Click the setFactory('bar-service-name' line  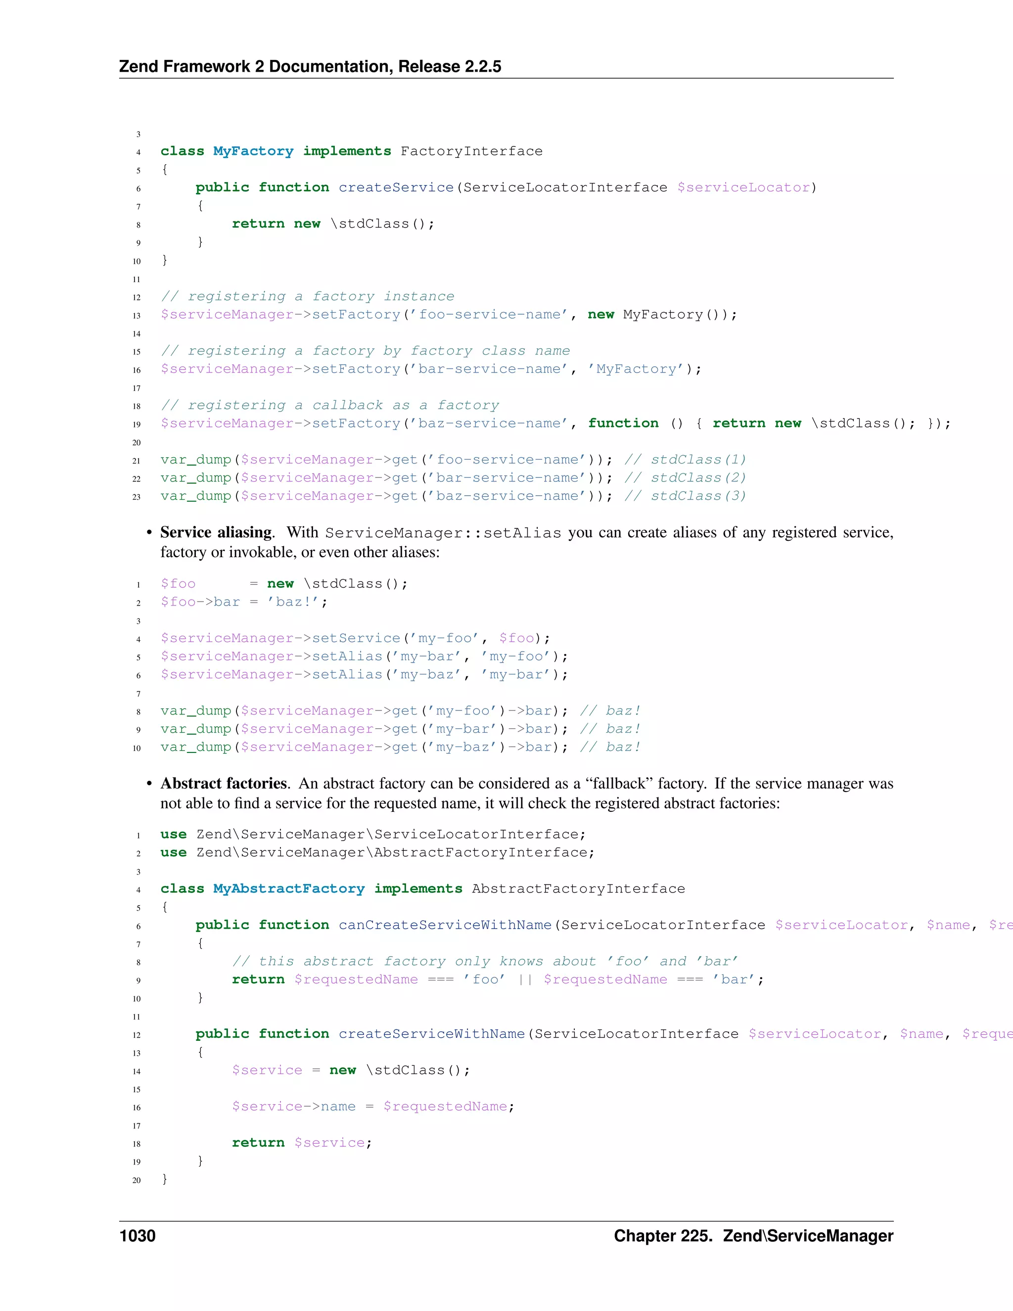(x=431, y=369)
